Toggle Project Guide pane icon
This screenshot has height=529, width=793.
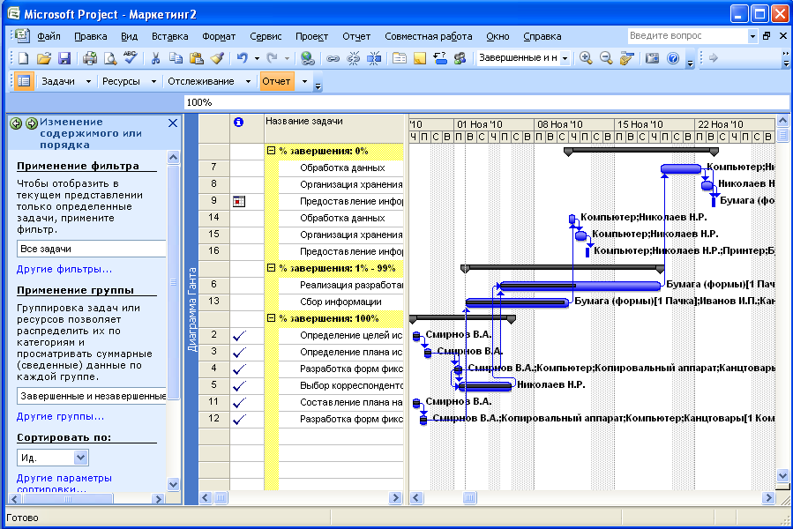click(x=23, y=81)
